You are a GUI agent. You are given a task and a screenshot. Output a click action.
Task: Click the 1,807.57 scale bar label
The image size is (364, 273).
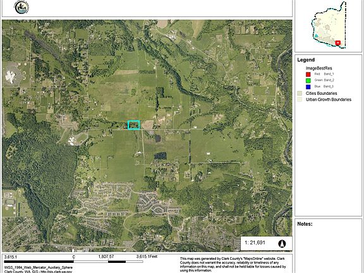(106, 257)
